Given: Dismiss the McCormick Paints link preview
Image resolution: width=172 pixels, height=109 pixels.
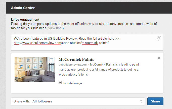Looking at the screenshot, I should pyautogui.click(x=159, y=58).
